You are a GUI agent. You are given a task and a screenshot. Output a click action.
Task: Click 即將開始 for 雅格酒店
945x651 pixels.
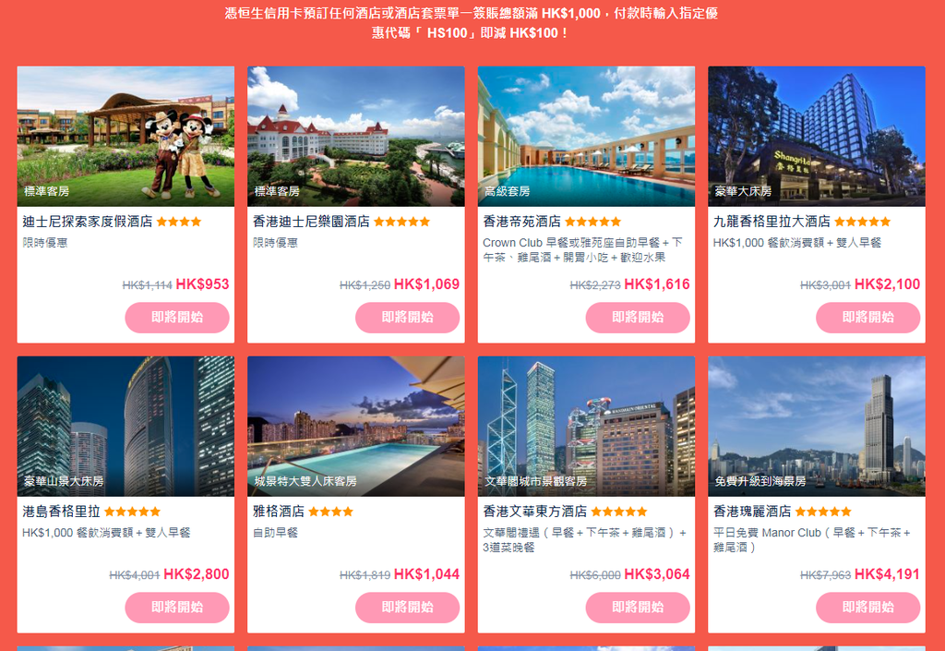click(x=407, y=608)
